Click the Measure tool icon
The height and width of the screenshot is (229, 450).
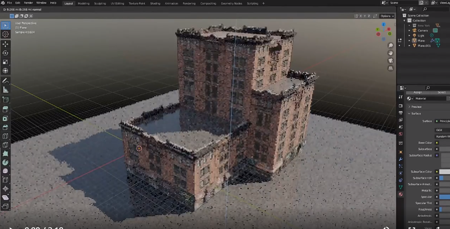[6, 90]
